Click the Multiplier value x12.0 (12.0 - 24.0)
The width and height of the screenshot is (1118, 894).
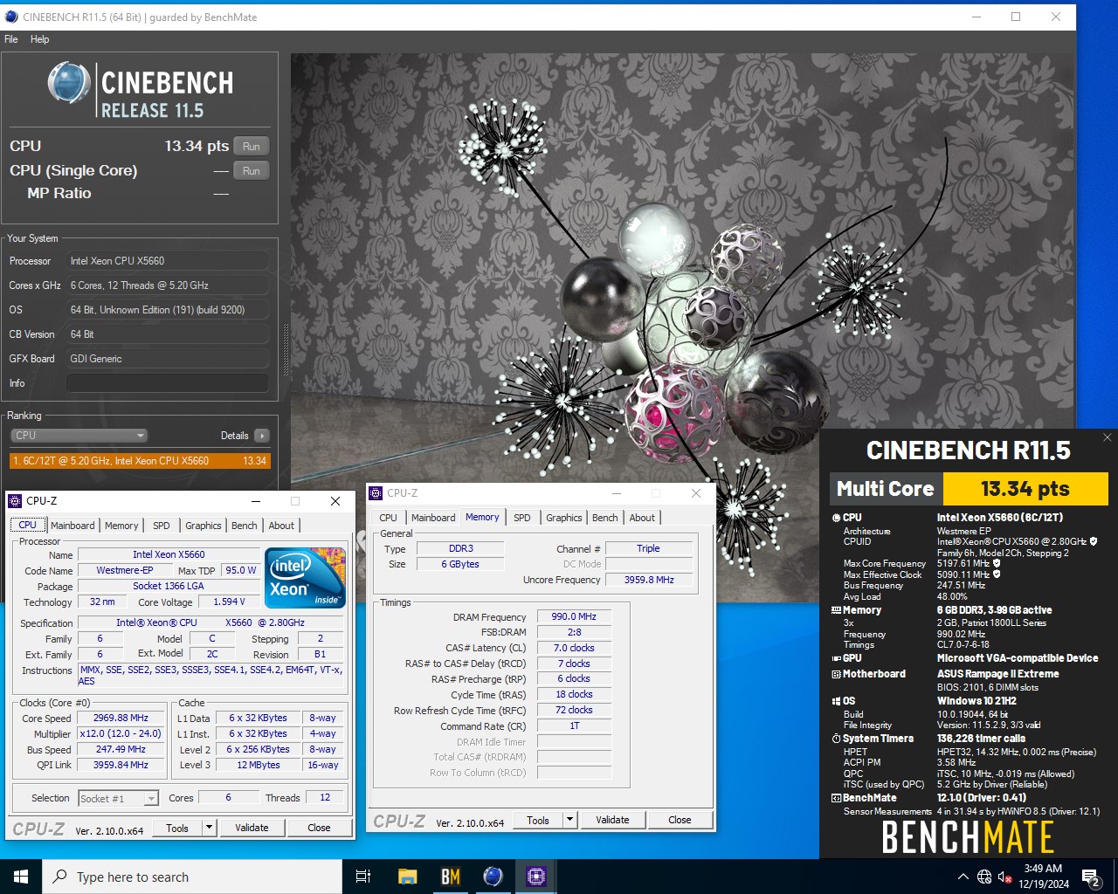tap(121, 733)
